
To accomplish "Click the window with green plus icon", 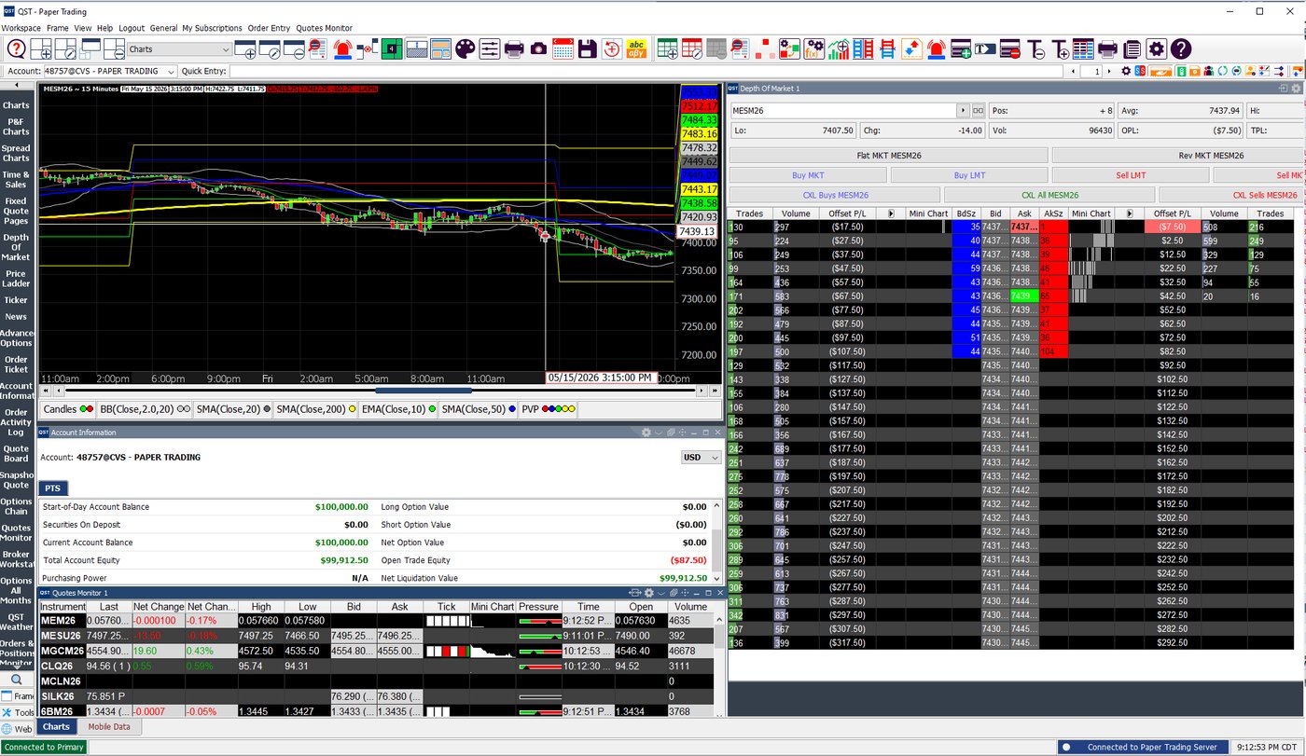I will (961, 48).
